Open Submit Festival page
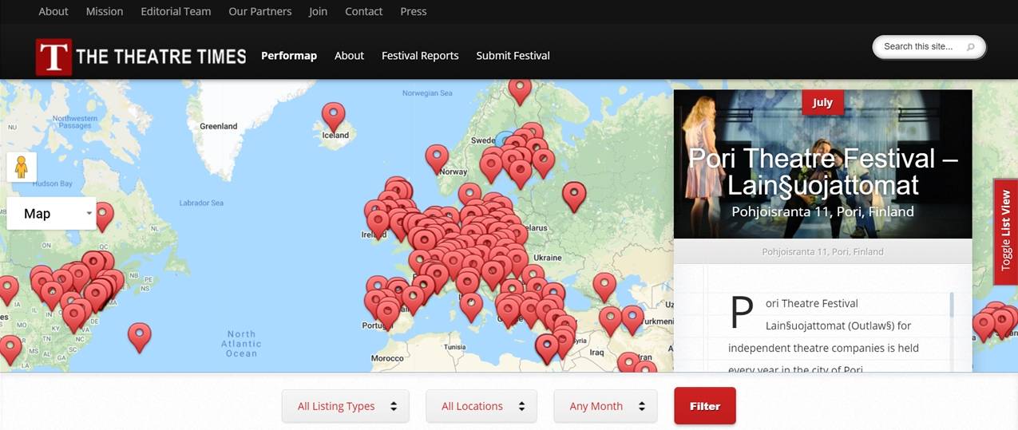1018x430 pixels. pos(513,56)
